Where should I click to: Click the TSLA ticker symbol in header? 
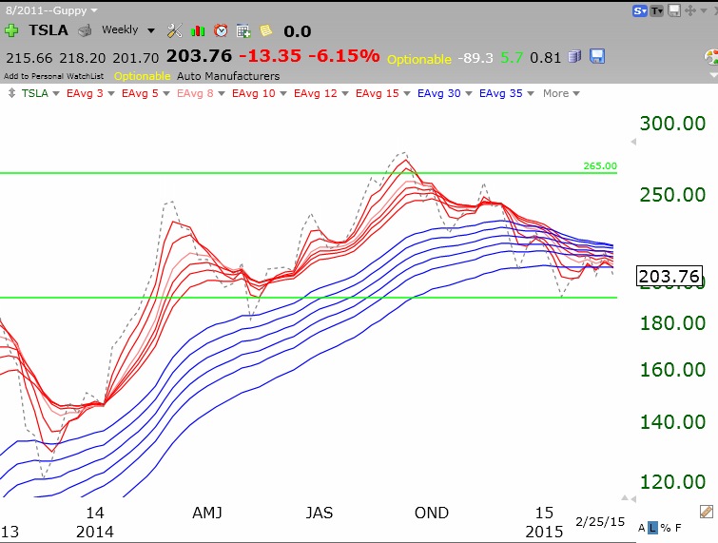(x=49, y=30)
